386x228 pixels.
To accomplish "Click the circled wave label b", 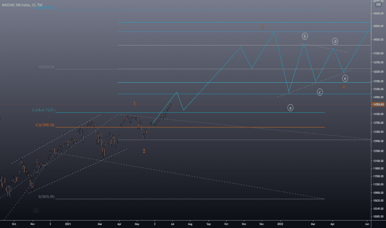I will [x=305, y=36].
